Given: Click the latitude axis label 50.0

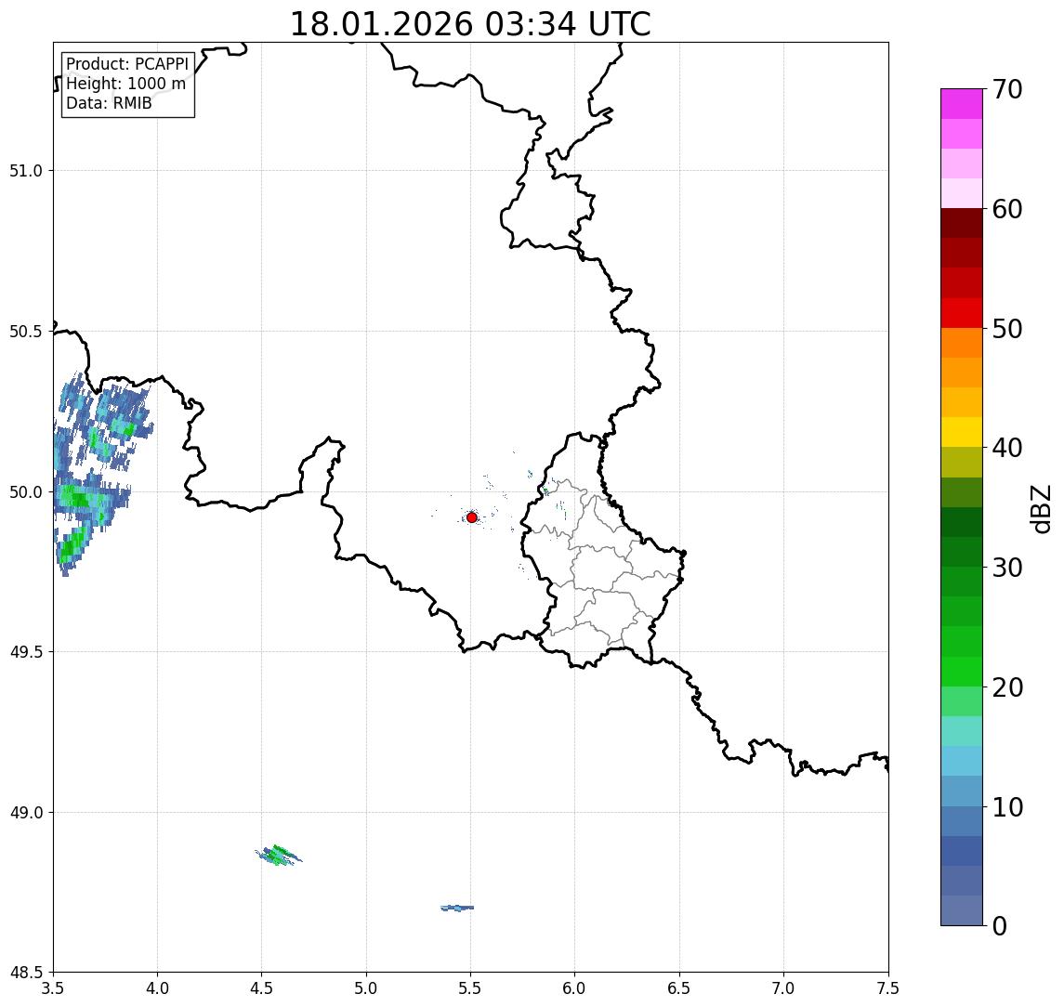Looking at the screenshot, I should (26, 492).
